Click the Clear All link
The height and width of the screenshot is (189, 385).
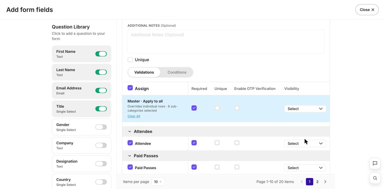point(134,116)
